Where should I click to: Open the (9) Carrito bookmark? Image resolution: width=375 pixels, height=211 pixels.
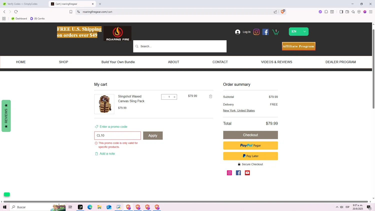[37, 18]
